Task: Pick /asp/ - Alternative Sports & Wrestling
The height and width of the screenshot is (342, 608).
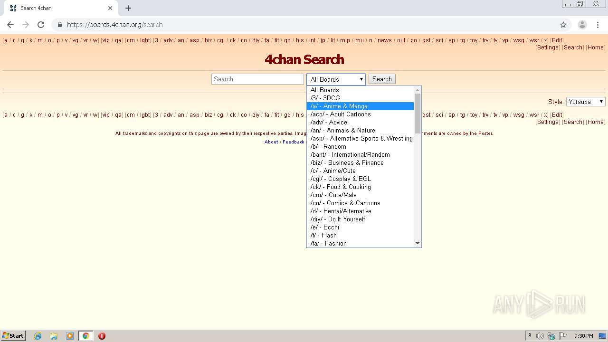Action: tap(360, 138)
